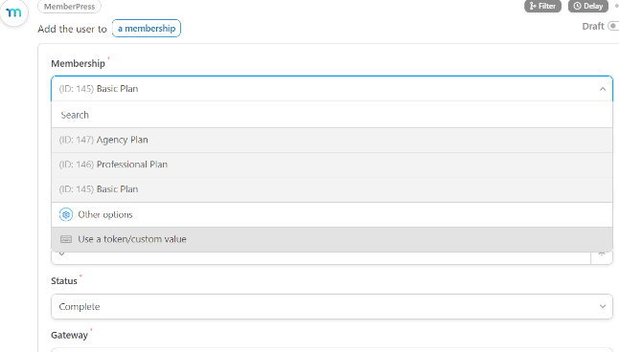Click the Other options gear icon
This screenshot has width=619, height=352.
pos(66,214)
